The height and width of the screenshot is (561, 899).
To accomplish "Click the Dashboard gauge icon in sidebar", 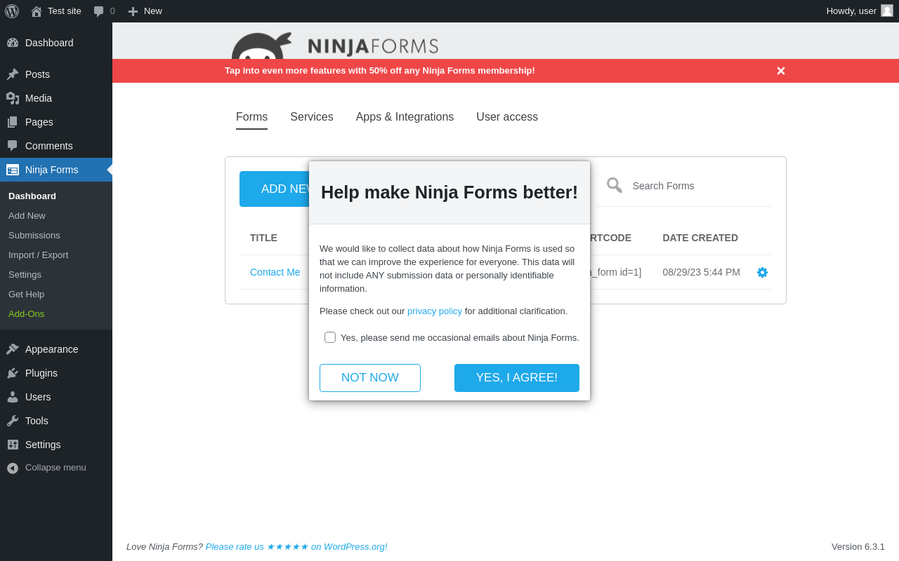I will point(13,43).
